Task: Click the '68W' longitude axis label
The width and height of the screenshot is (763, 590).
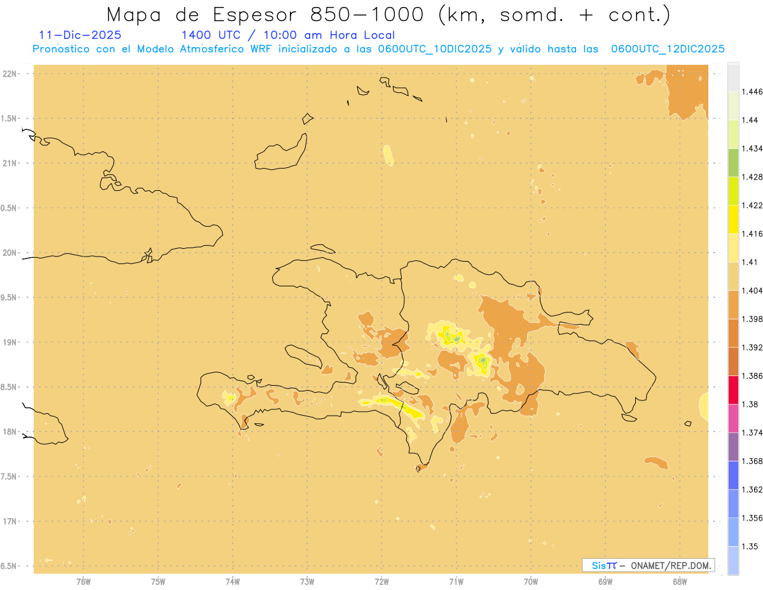Action: coord(680,582)
